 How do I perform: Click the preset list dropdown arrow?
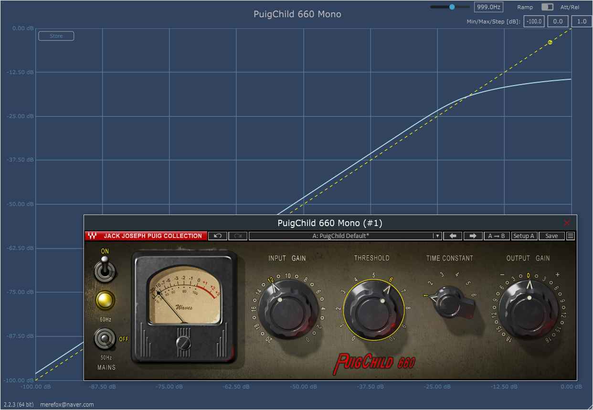coord(436,236)
